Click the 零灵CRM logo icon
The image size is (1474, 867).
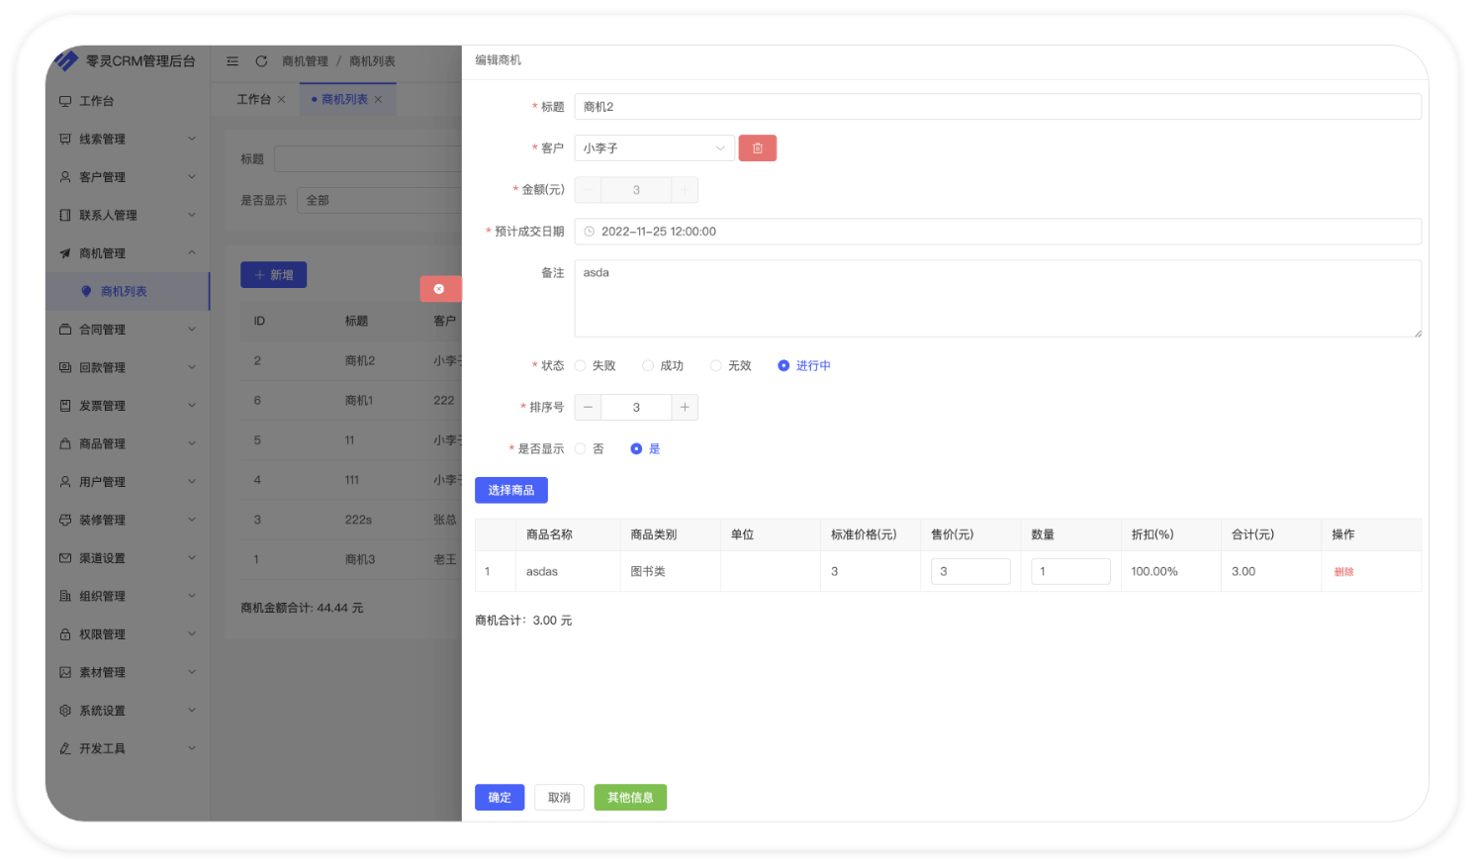point(66,61)
